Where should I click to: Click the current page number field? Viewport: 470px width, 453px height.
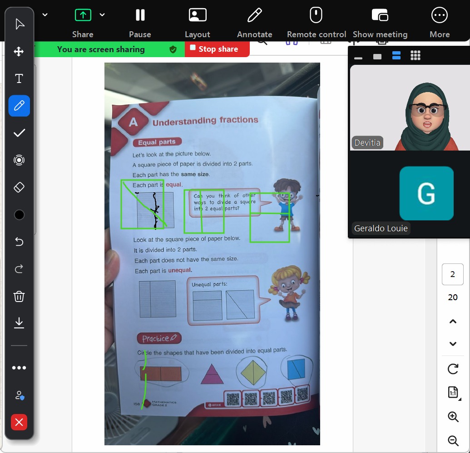453,274
